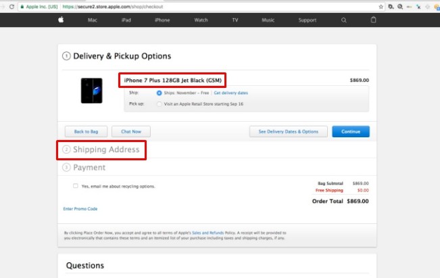Open the Support navigation item
This screenshot has width=440, height=278.
pyautogui.click(x=308, y=20)
